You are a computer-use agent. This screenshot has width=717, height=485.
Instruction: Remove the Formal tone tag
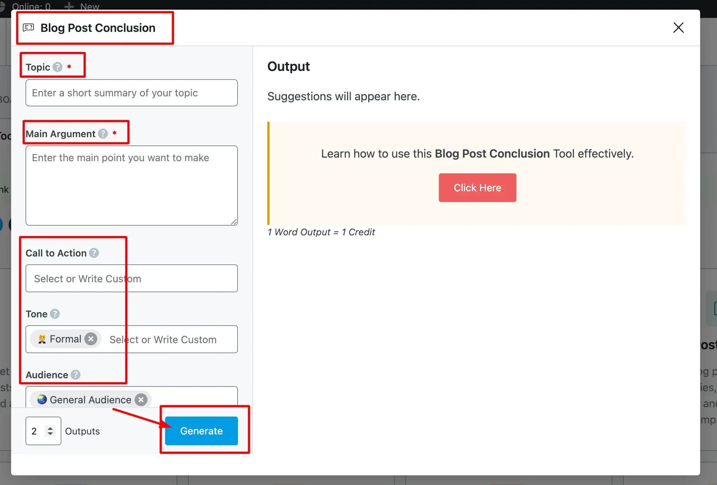pos(91,339)
